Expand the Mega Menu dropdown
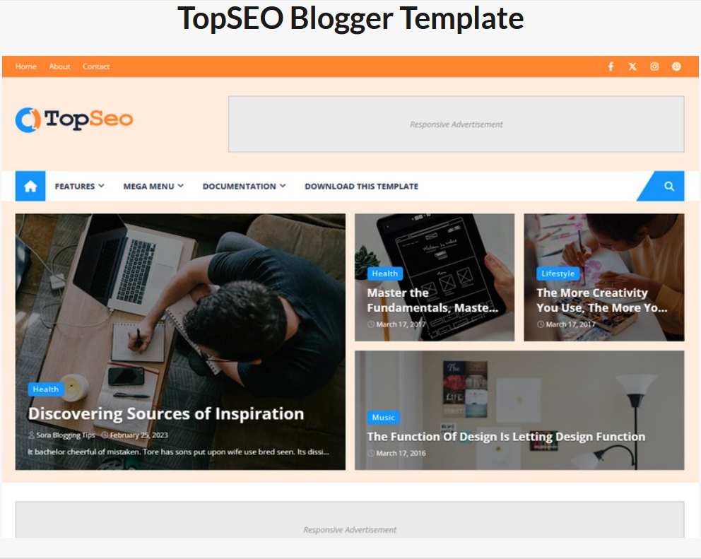This screenshot has width=701, height=559. tap(153, 186)
